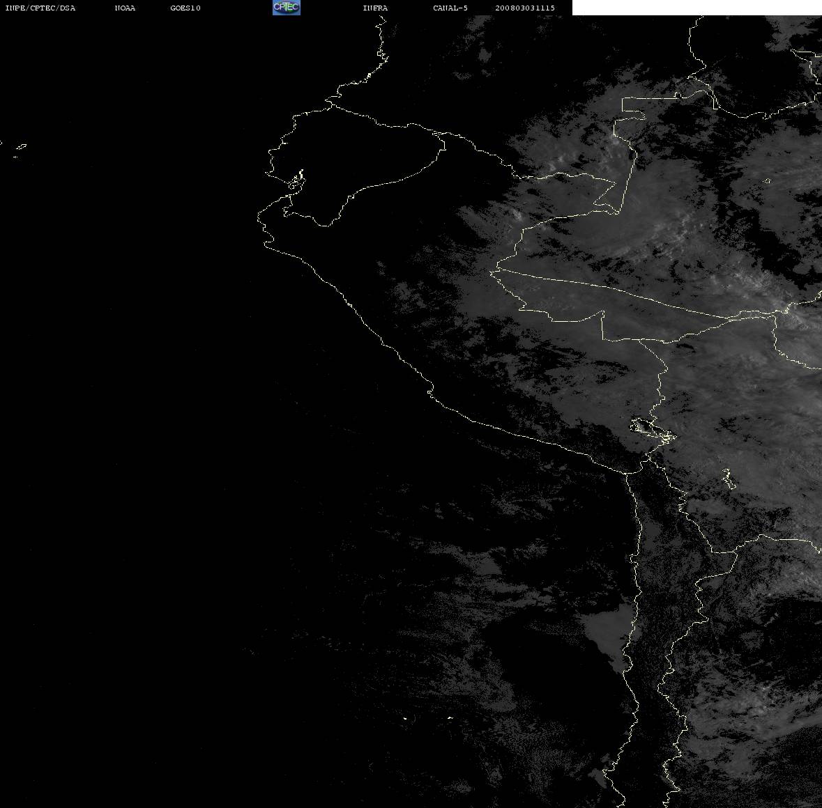Screen dimensions: 822x808
Task: Click the 200803031115 timestamp text
Action: pyautogui.click(x=525, y=8)
